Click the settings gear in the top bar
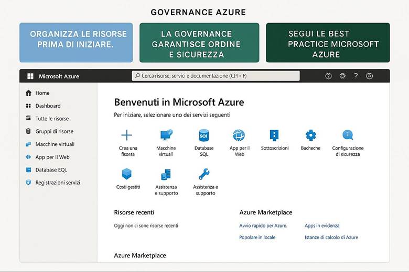 tap(342, 76)
